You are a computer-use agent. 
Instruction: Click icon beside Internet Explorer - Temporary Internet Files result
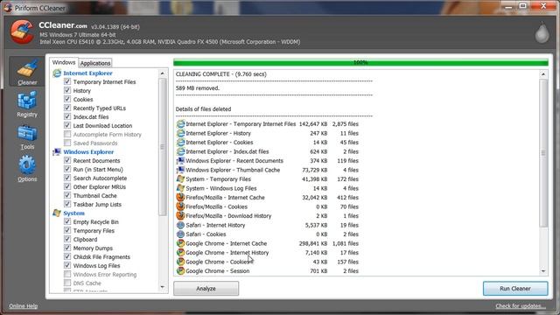click(180, 124)
